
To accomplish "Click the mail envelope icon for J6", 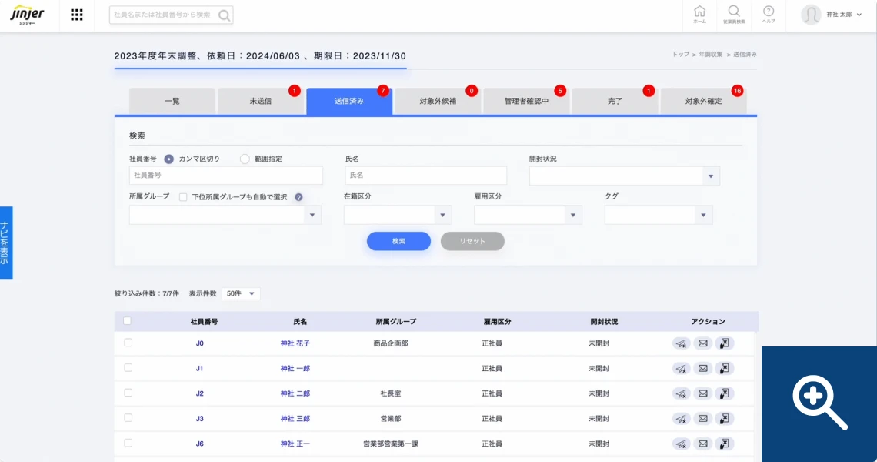I will coord(703,444).
